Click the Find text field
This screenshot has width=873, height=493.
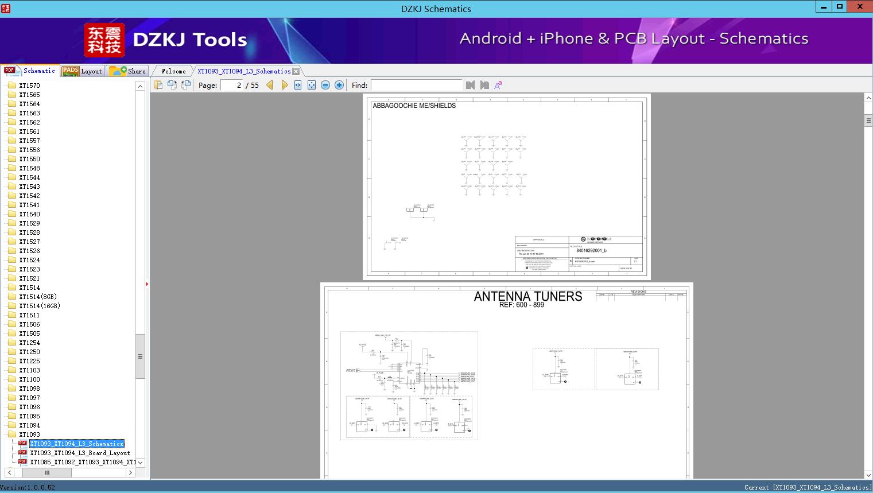[416, 85]
